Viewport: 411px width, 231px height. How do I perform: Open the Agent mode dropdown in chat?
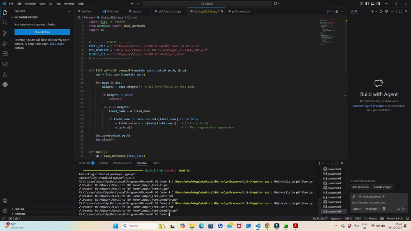click(x=357, y=209)
